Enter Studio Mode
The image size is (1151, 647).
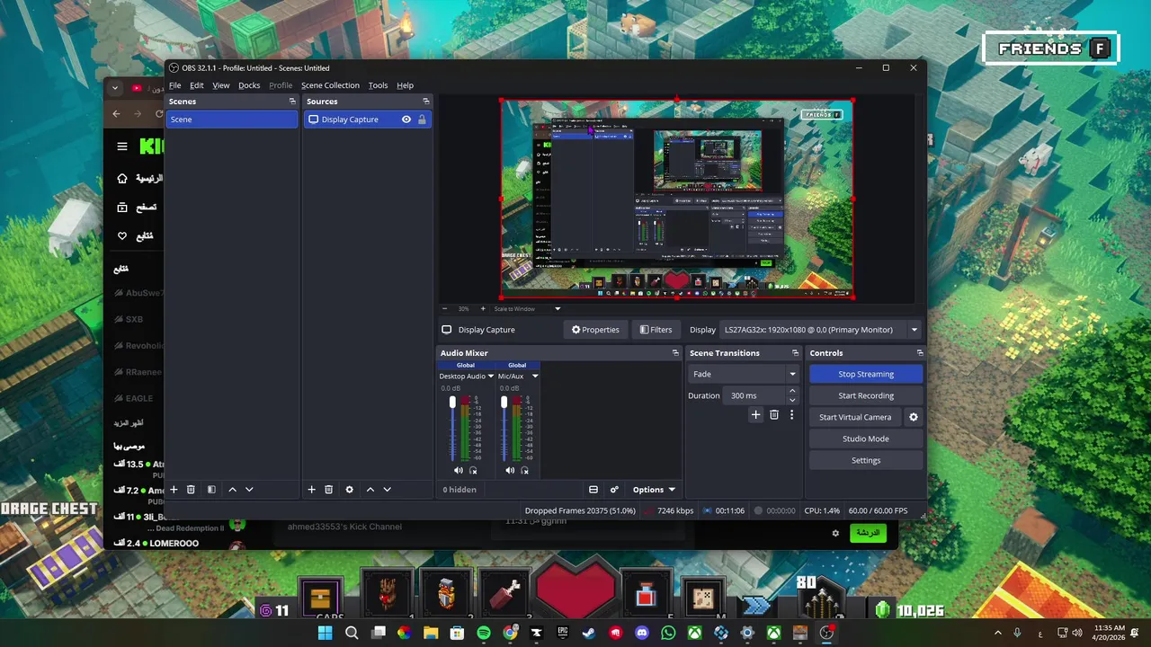(866, 439)
